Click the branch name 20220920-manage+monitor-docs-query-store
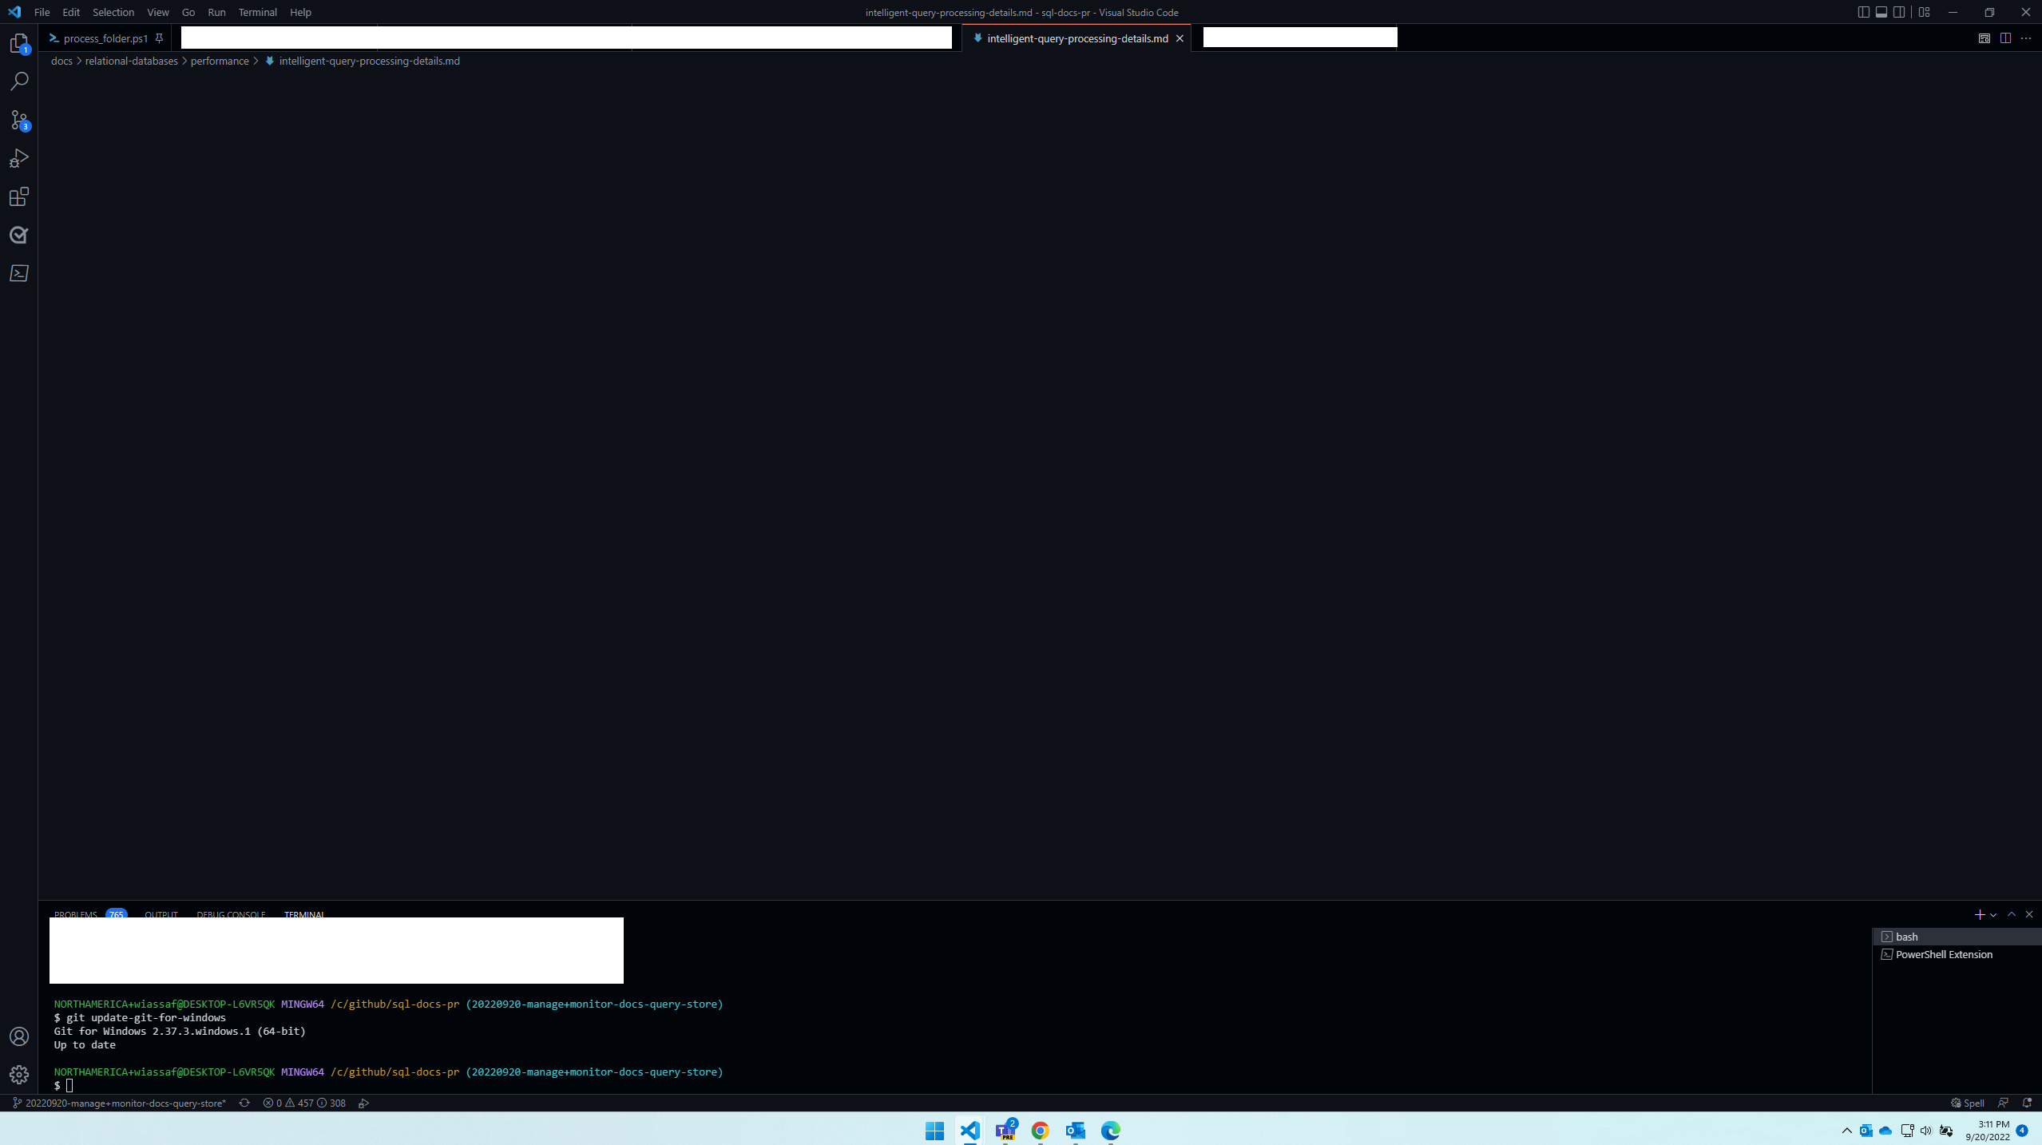 [x=123, y=1103]
